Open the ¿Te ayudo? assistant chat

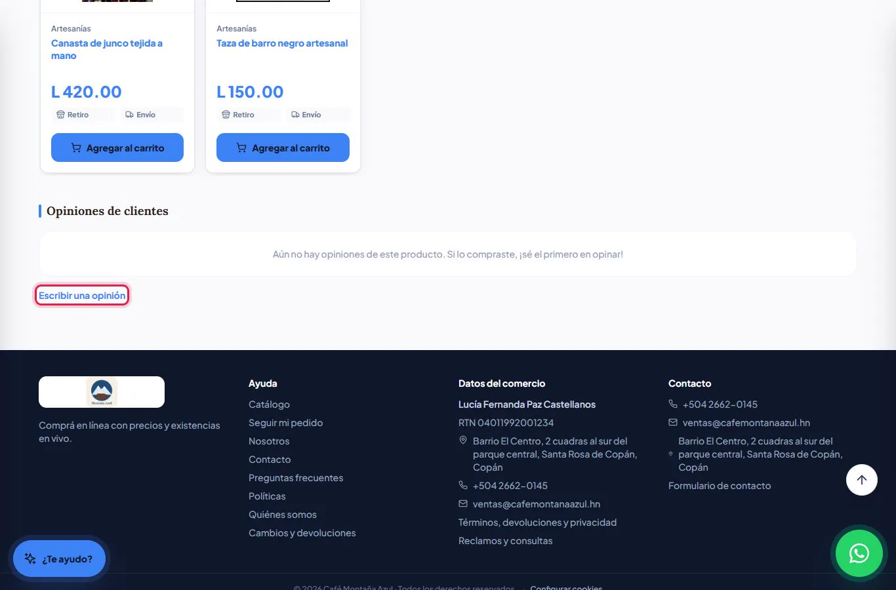point(59,559)
